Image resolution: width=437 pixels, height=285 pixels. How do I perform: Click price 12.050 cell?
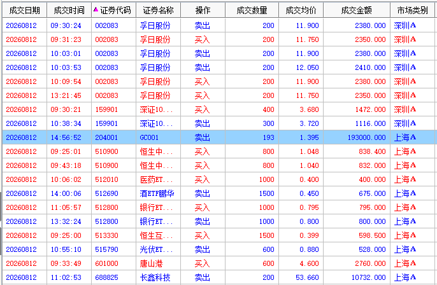(307, 67)
